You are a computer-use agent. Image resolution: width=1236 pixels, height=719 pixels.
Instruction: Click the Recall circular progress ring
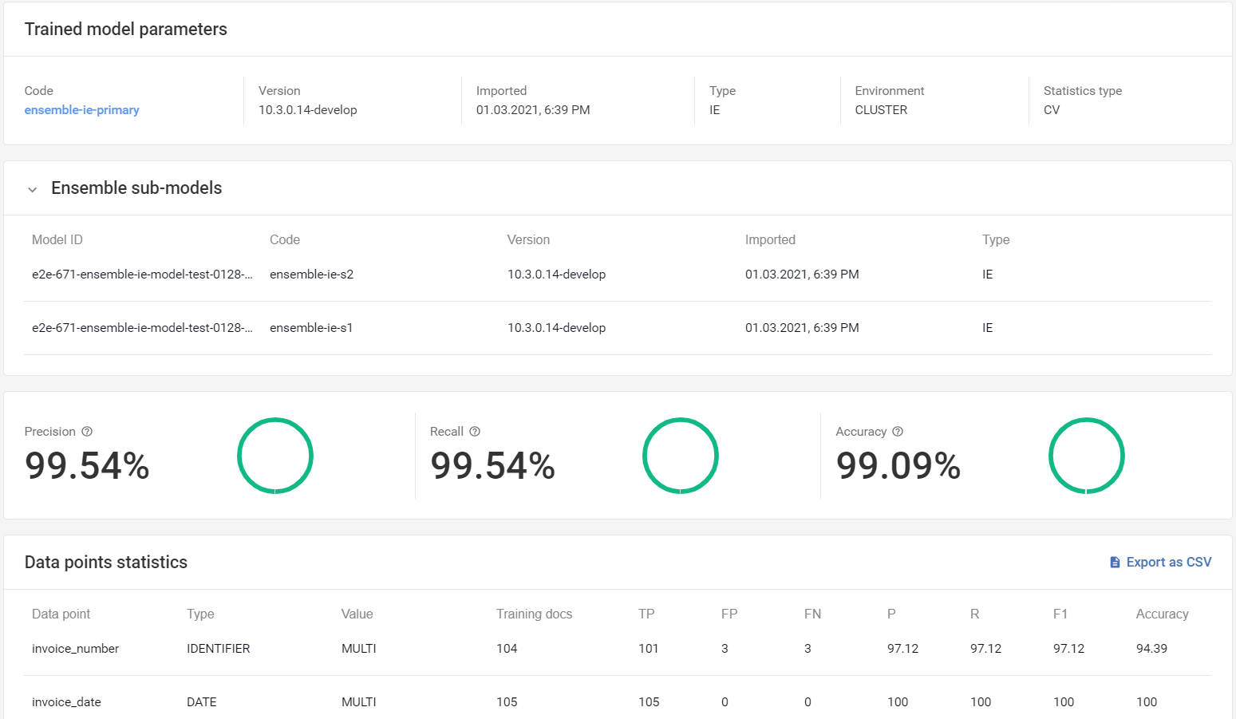tap(681, 456)
